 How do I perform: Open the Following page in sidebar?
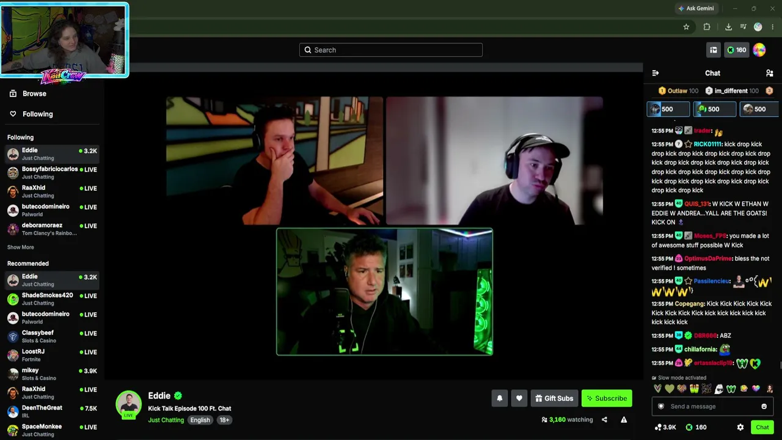pyautogui.click(x=37, y=114)
